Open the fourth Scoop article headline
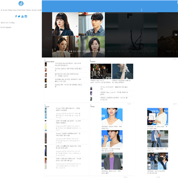This screenshot has height=178, width=178. [68, 147]
